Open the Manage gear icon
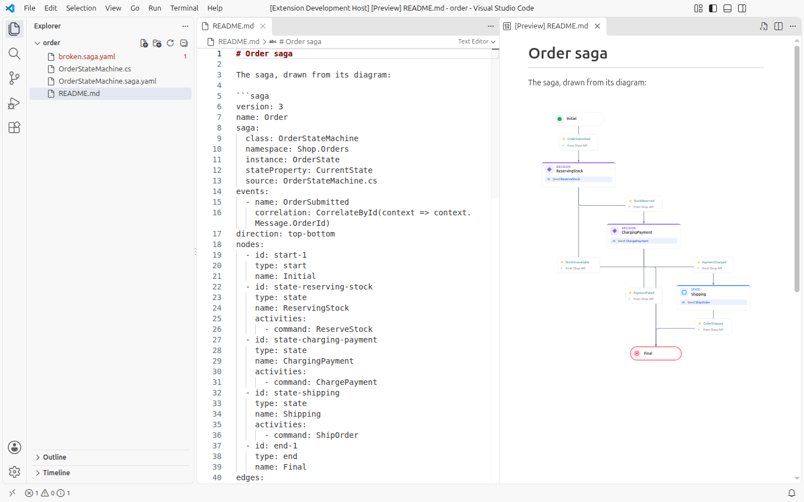The image size is (804, 502). point(15,472)
